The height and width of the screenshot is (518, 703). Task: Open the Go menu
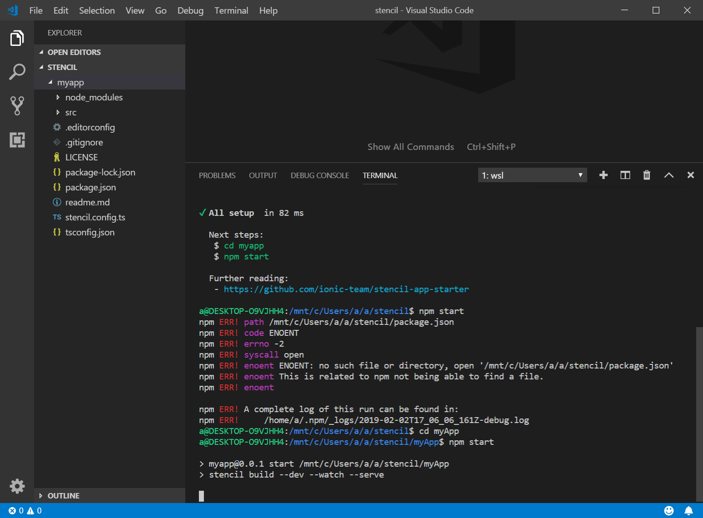point(161,10)
